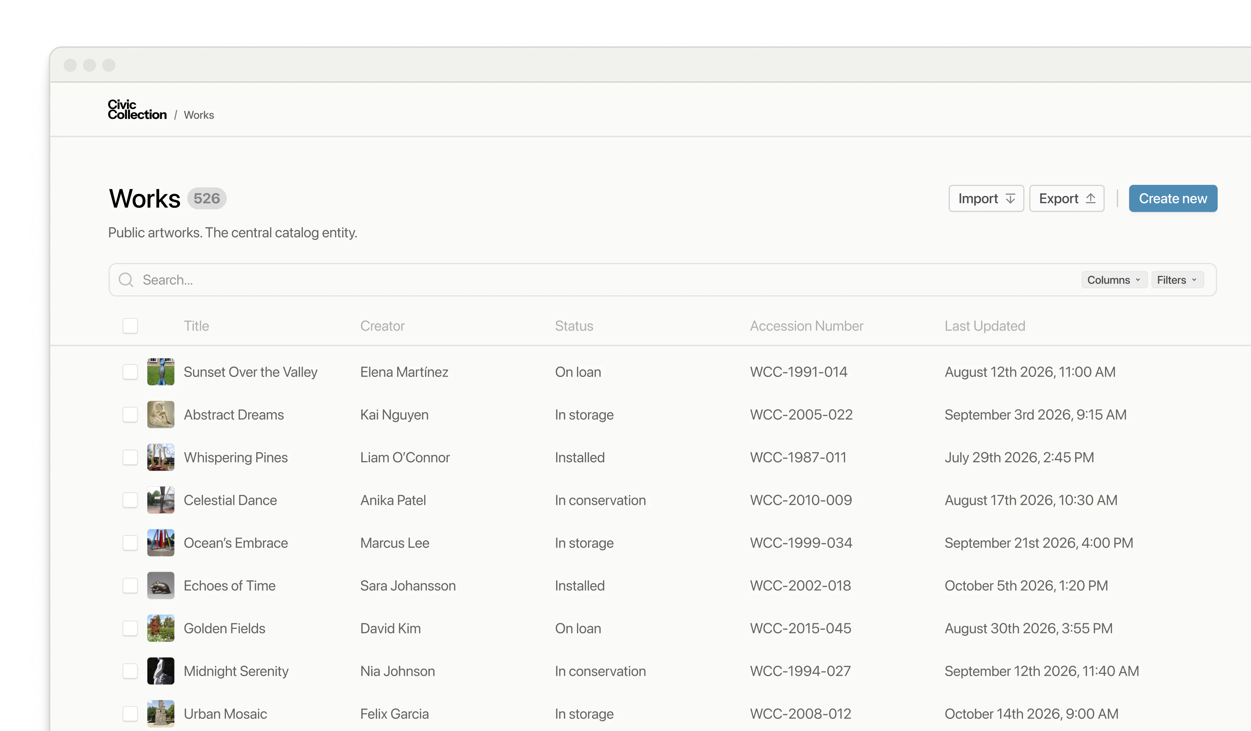Click the 526 works count badge
The image size is (1251, 731).
tap(207, 199)
